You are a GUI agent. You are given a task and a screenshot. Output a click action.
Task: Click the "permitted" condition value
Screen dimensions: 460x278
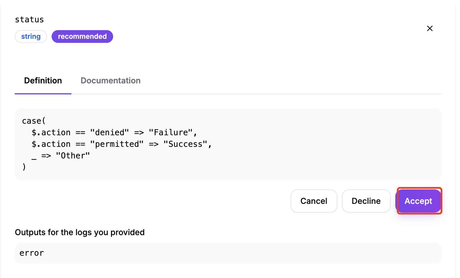point(117,144)
